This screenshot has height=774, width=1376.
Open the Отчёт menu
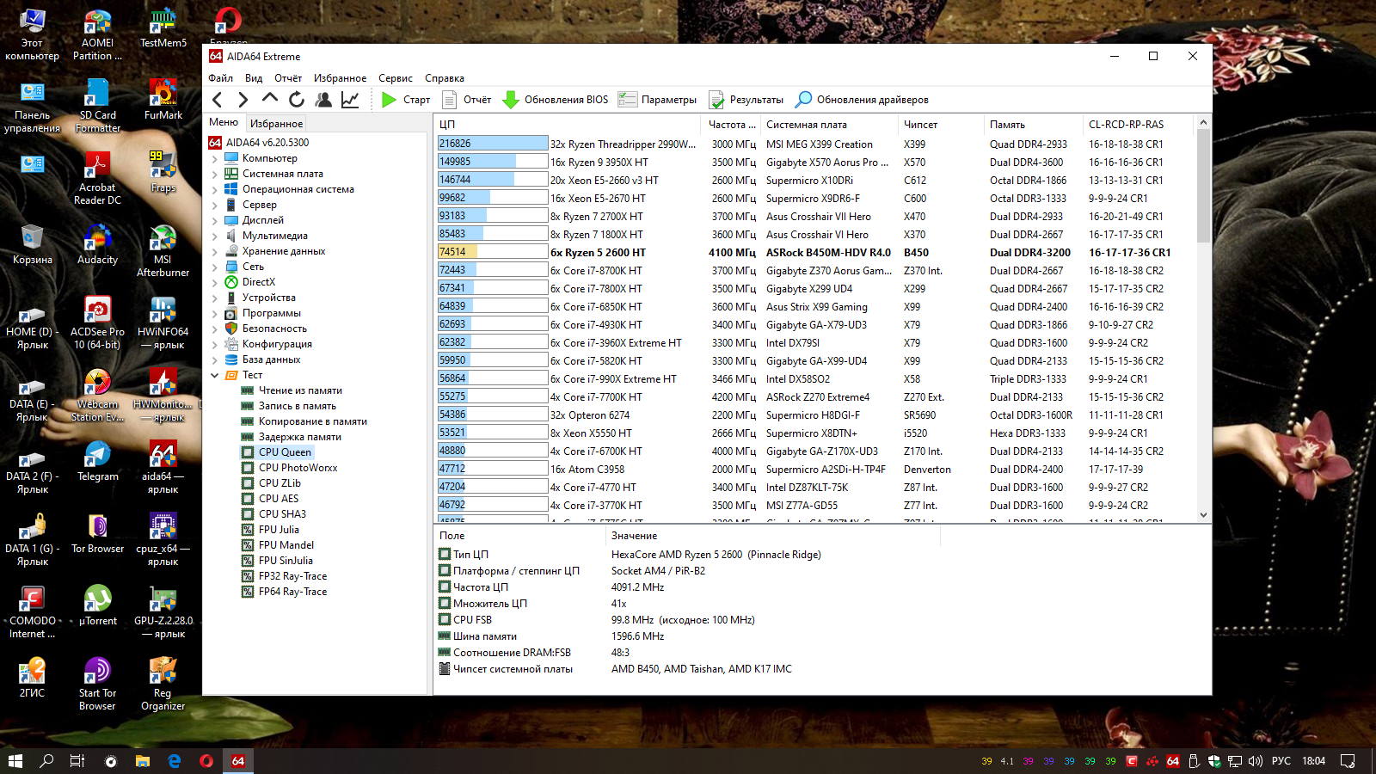[x=288, y=78]
